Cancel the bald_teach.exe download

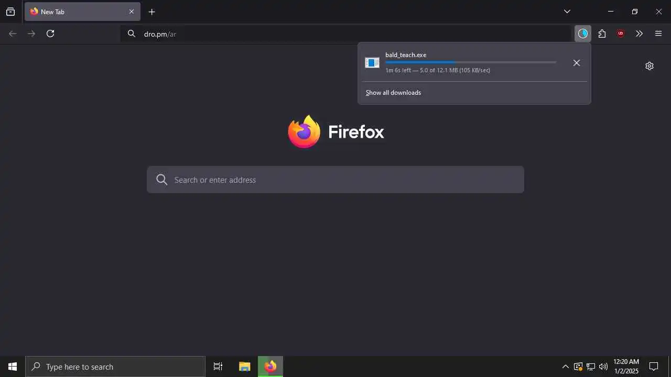577,63
